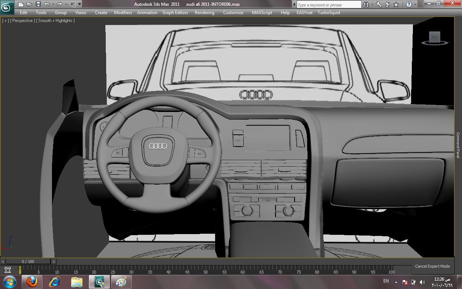This screenshot has height=289, width=462.
Task: Open the Graph Editors menu
Action: click(175, 13)
